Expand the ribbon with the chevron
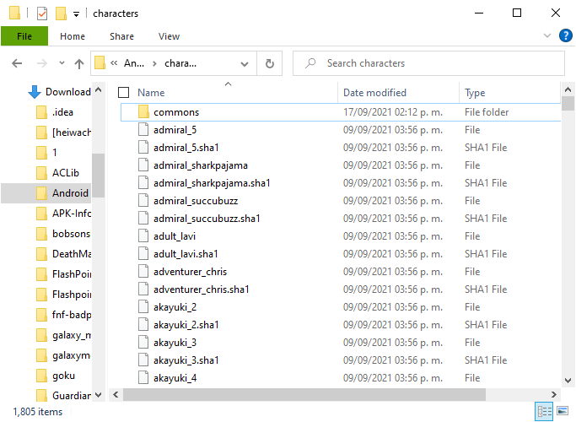576x422 pixels. tap(547, 35)
